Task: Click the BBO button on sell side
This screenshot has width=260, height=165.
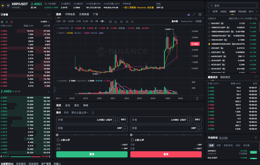Action: coord(198,120)
